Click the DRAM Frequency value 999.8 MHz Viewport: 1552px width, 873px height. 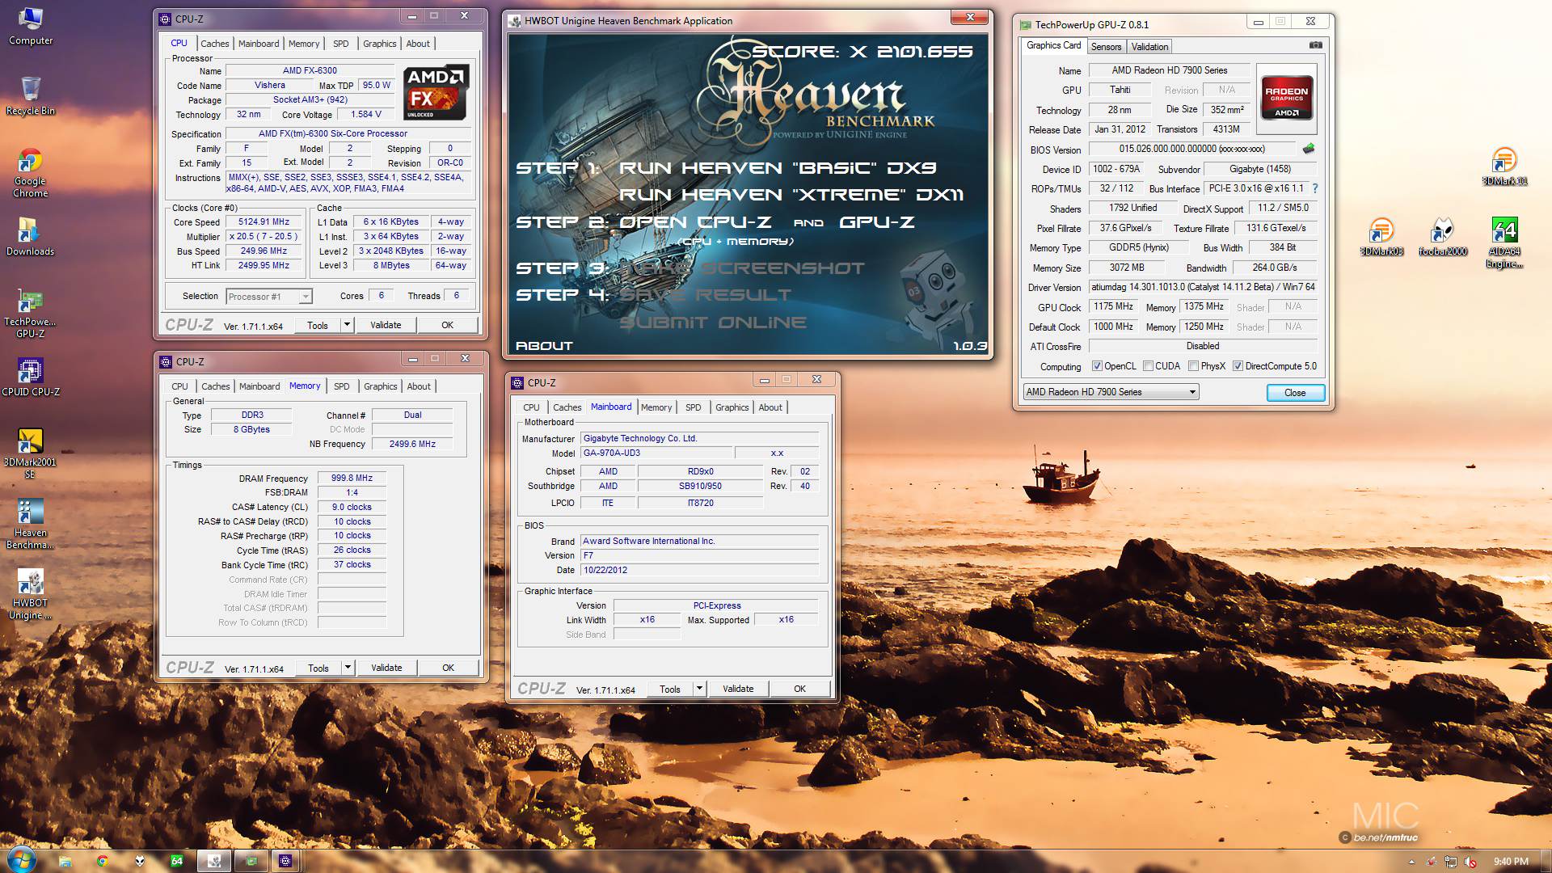352,479
